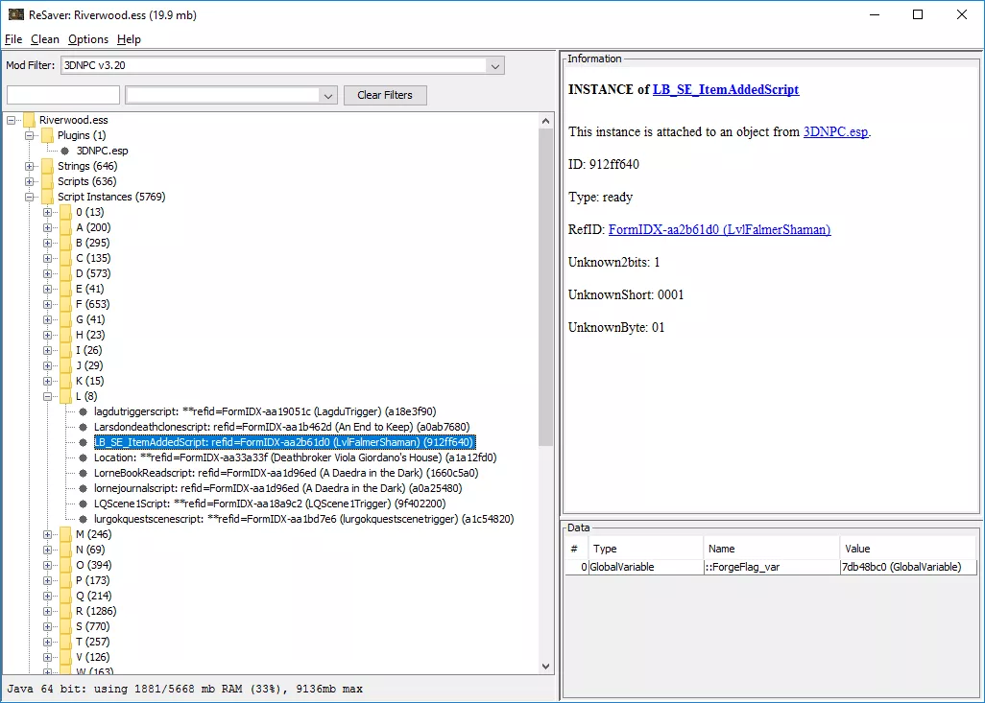Follow the LB_SE_ItemAddedScript link
Image resolution: width=985 pixels, height=703 pixels.
click(x=725, y=89)
